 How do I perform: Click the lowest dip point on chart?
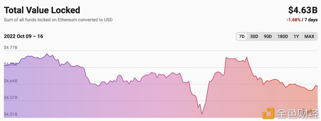[202, 114]
